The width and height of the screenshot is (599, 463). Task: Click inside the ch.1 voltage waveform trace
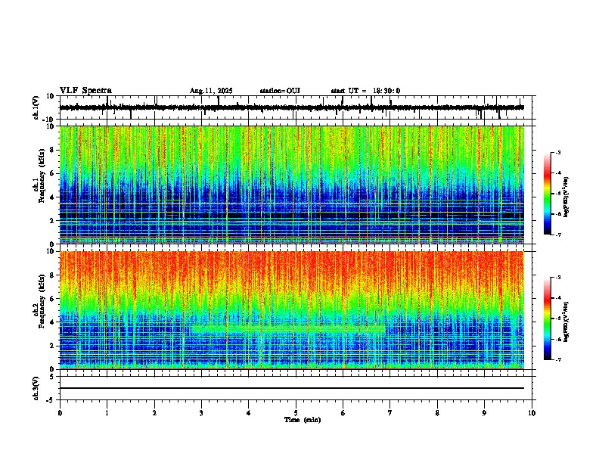click(x=291, y=107)
